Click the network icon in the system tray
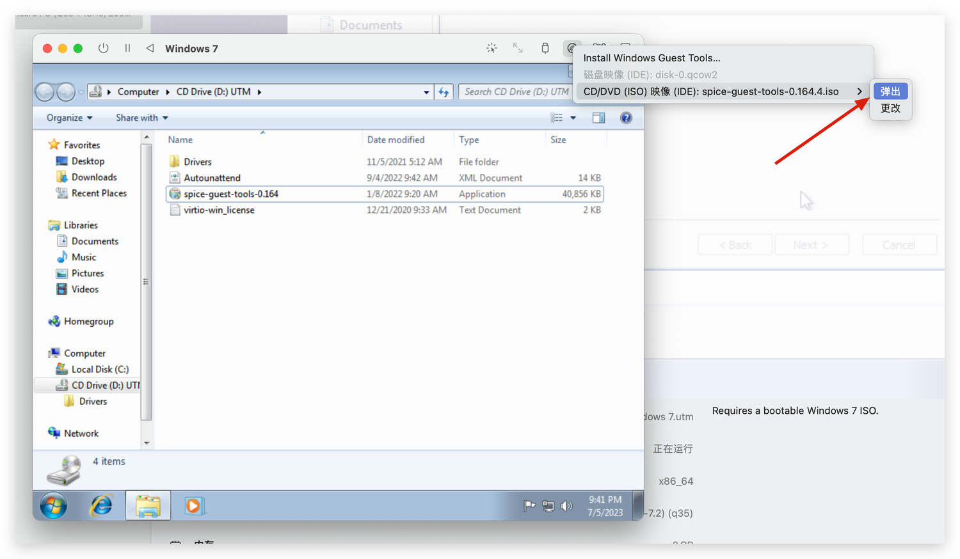The height and width of the screenshot is (559, 960). [548, 506]
